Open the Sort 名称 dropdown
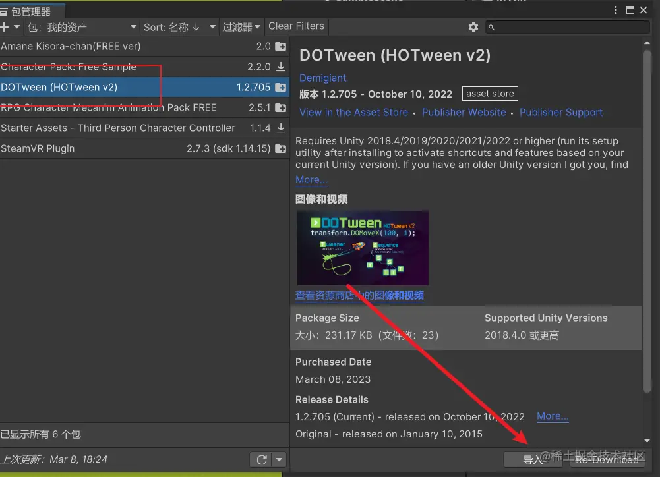This screenshot has height=477, width=660. tap(179, 27)
